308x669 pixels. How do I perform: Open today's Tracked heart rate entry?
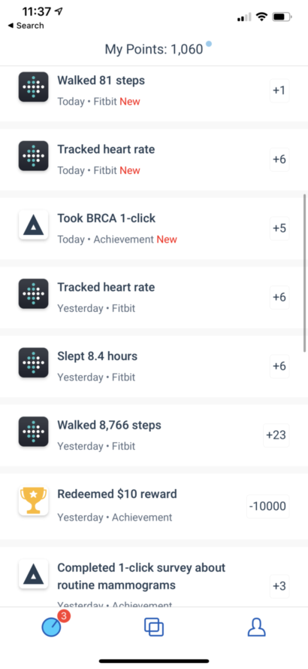click(154, 160)
